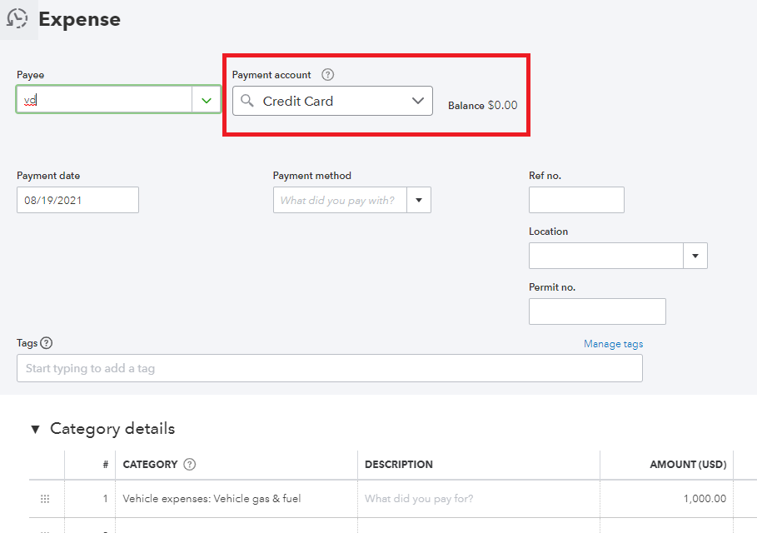
Task: Click the Payment account help icon
Action: (x=328, y=75)
